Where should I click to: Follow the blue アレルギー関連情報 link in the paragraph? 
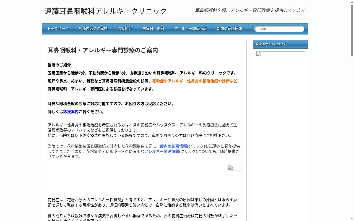162,151
